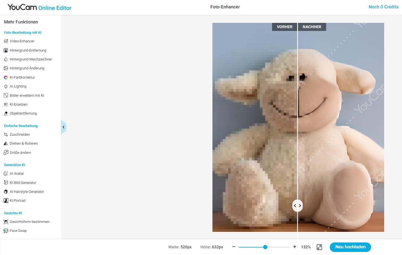Screen dimensions: 402x255
Task: Click the before/after comparison slider handle
Action: tap(297, 206)
